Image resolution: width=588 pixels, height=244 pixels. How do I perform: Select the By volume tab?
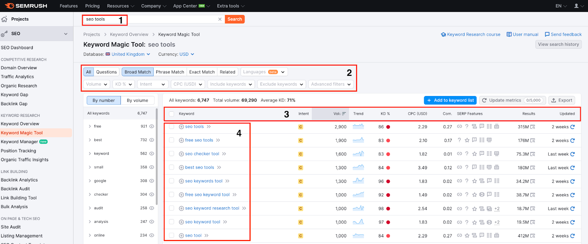(137, 100)
